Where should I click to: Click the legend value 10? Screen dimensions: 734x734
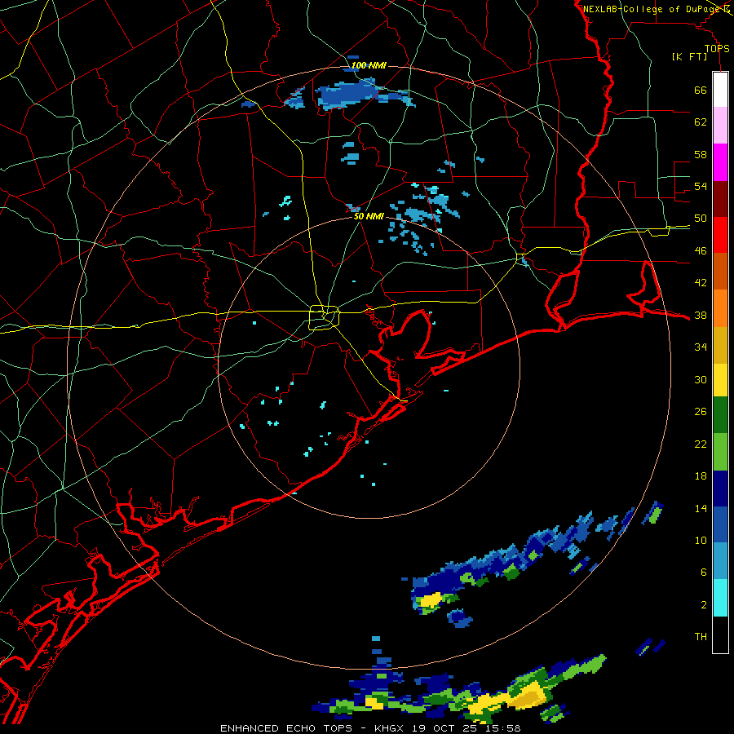pos(701,541)
